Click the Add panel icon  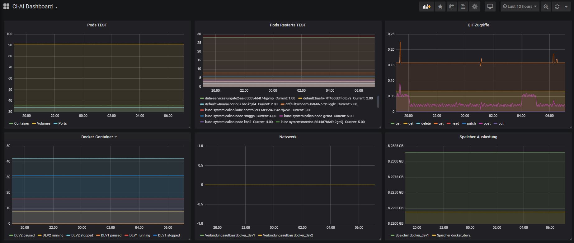click(426, 7)
